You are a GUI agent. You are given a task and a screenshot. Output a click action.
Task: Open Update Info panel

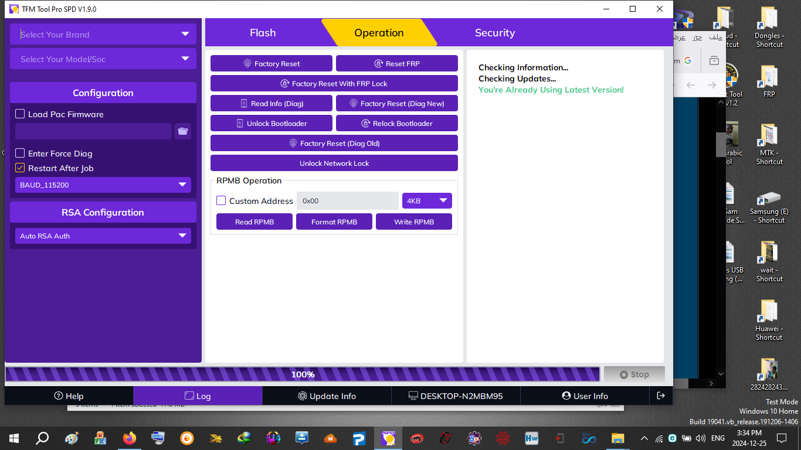pyautogui.click(x=327, y=396)
